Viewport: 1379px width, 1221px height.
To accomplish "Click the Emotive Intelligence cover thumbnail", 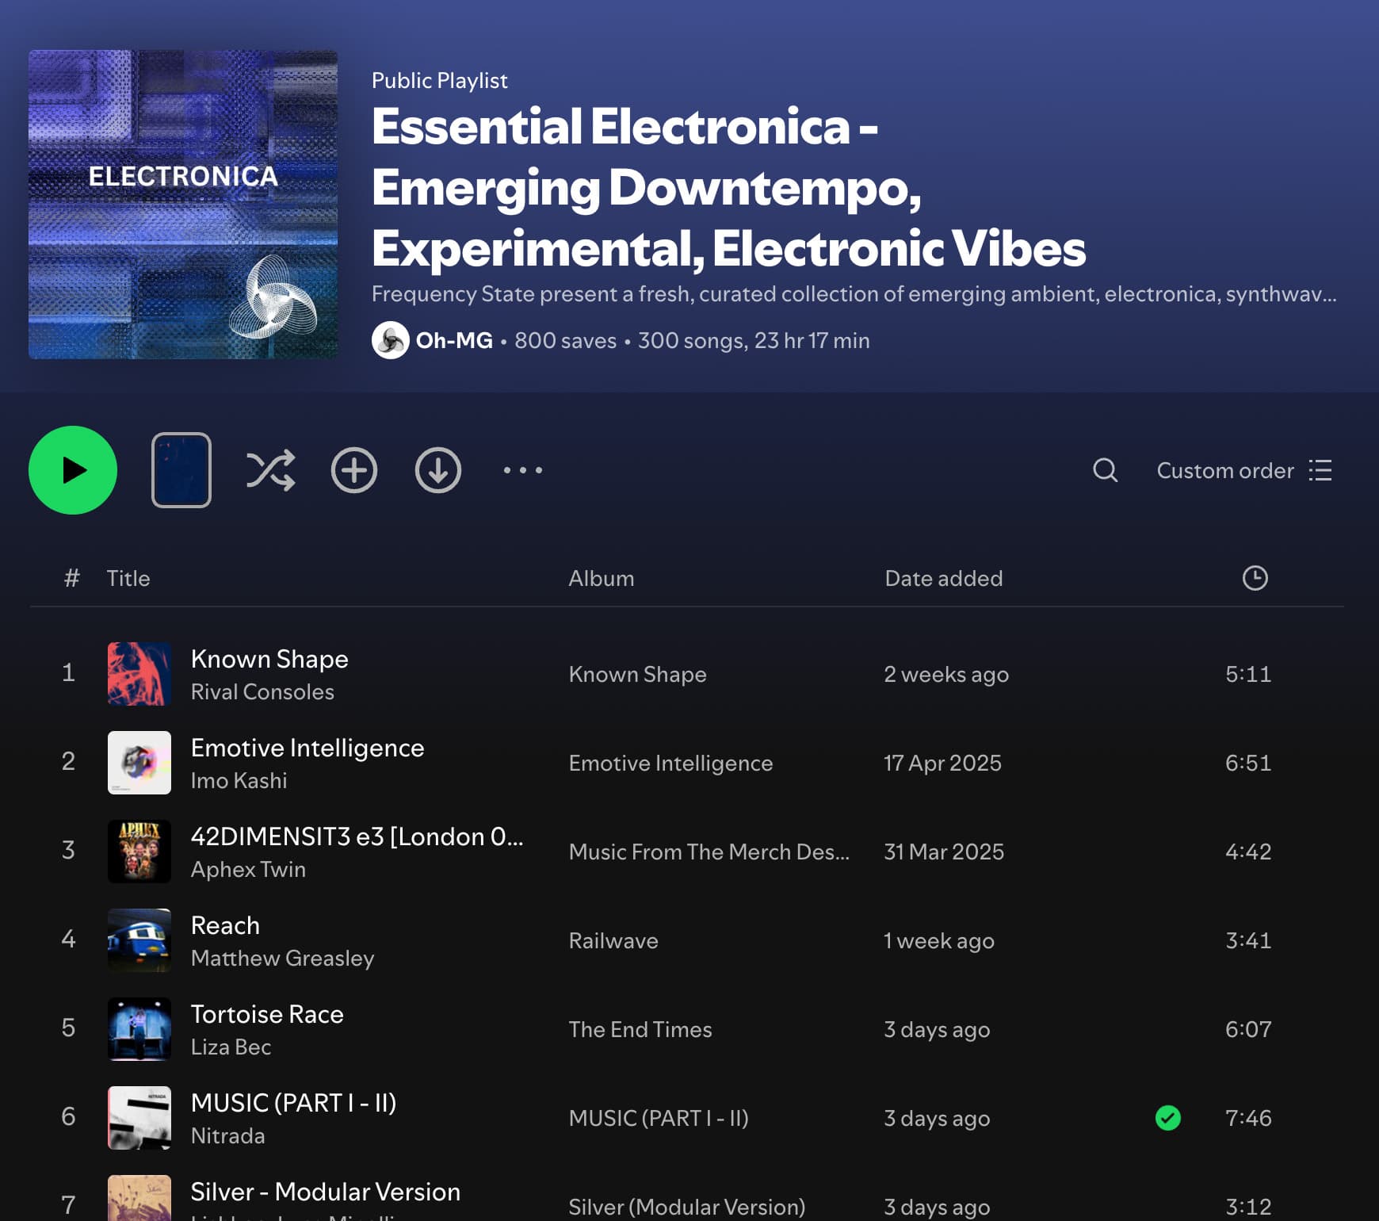I will [x=139, y=763].
